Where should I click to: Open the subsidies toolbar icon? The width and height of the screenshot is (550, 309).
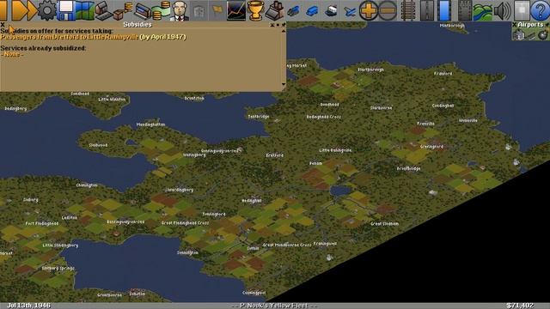[x=122, y=10]
